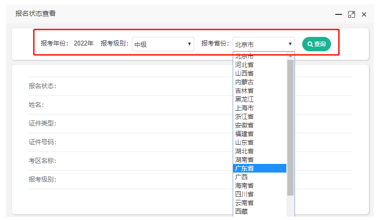Pick 海南省 from the province list
The image size is (378, 220).
point(244,185)
